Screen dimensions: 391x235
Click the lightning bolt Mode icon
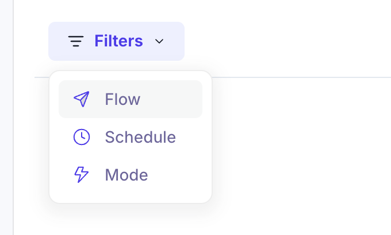[82, 175]
